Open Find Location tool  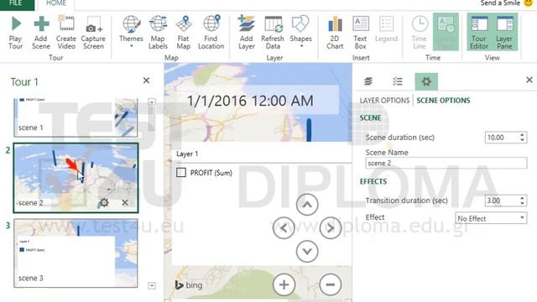click(211, 32)
